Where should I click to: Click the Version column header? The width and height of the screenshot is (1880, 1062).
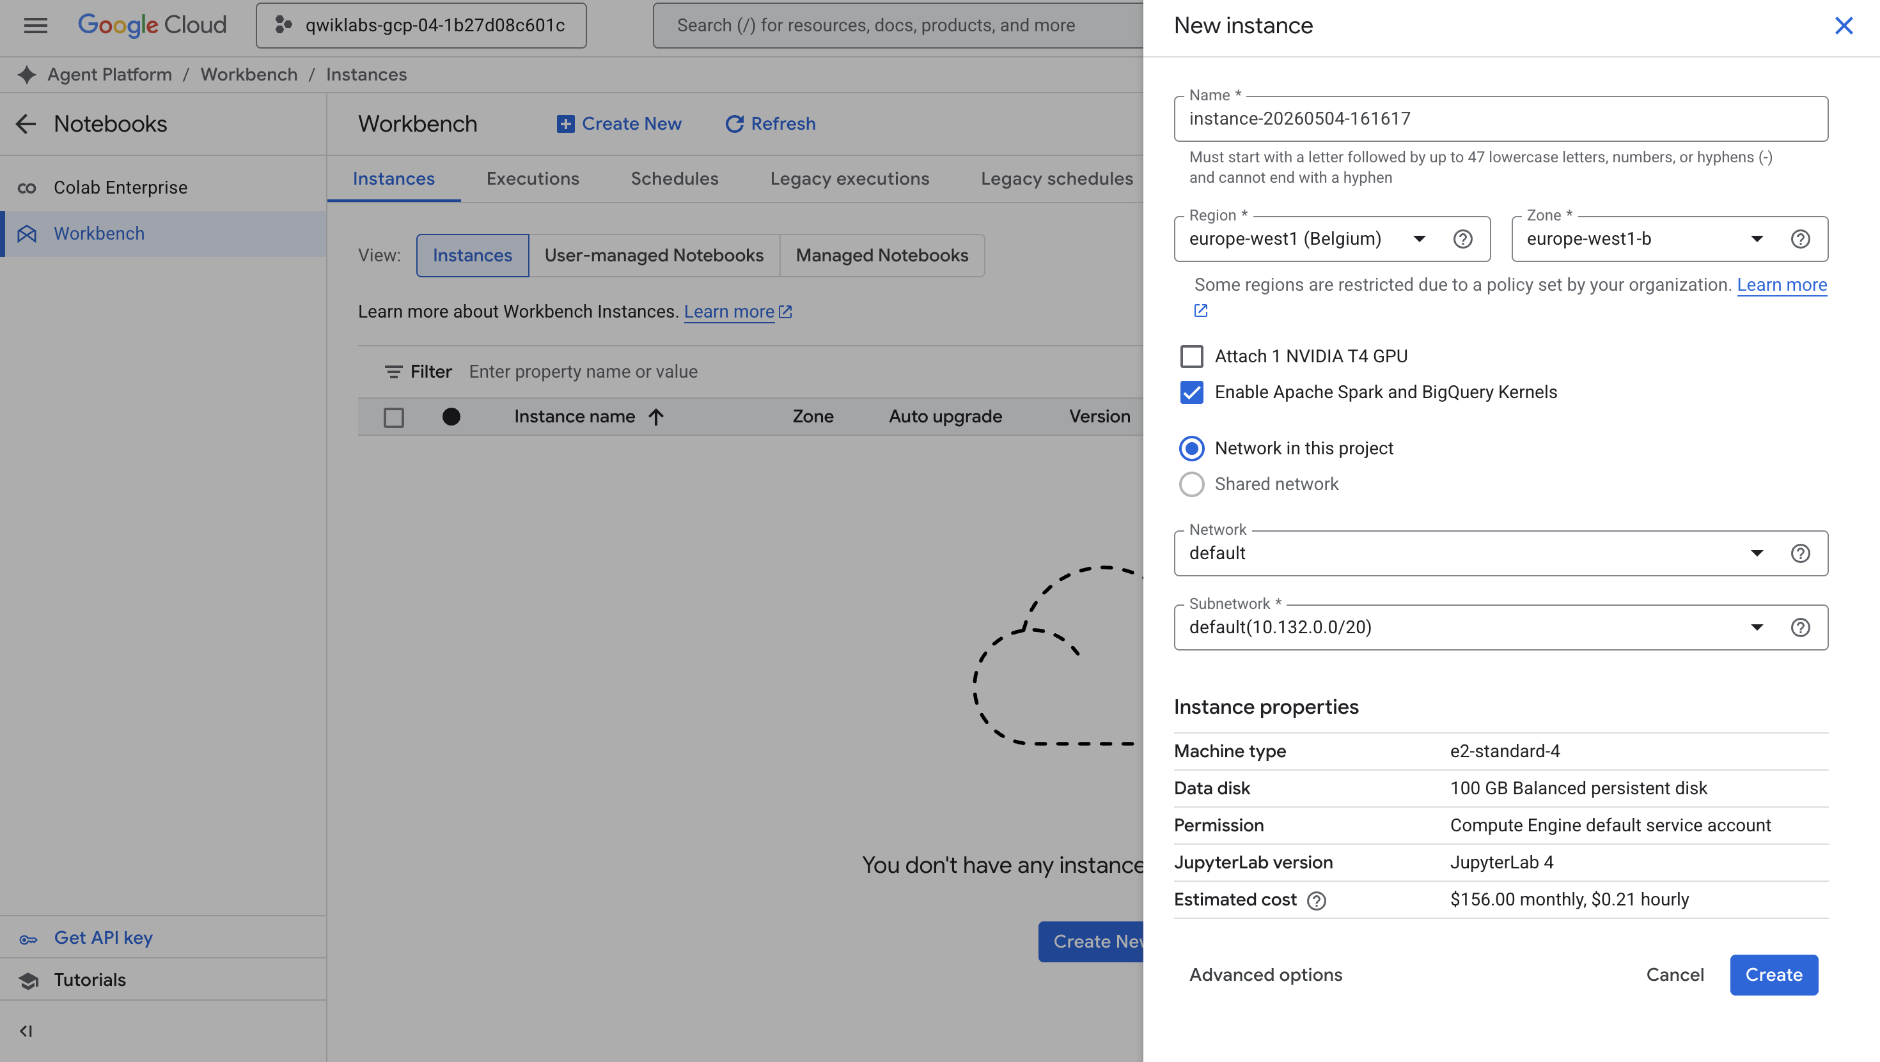click(x=1099, y=417)
